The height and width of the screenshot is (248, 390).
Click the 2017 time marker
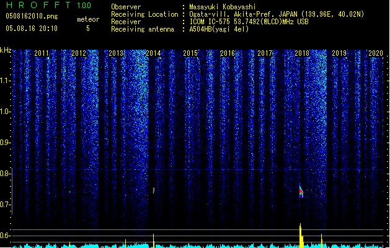pos(265,53)
